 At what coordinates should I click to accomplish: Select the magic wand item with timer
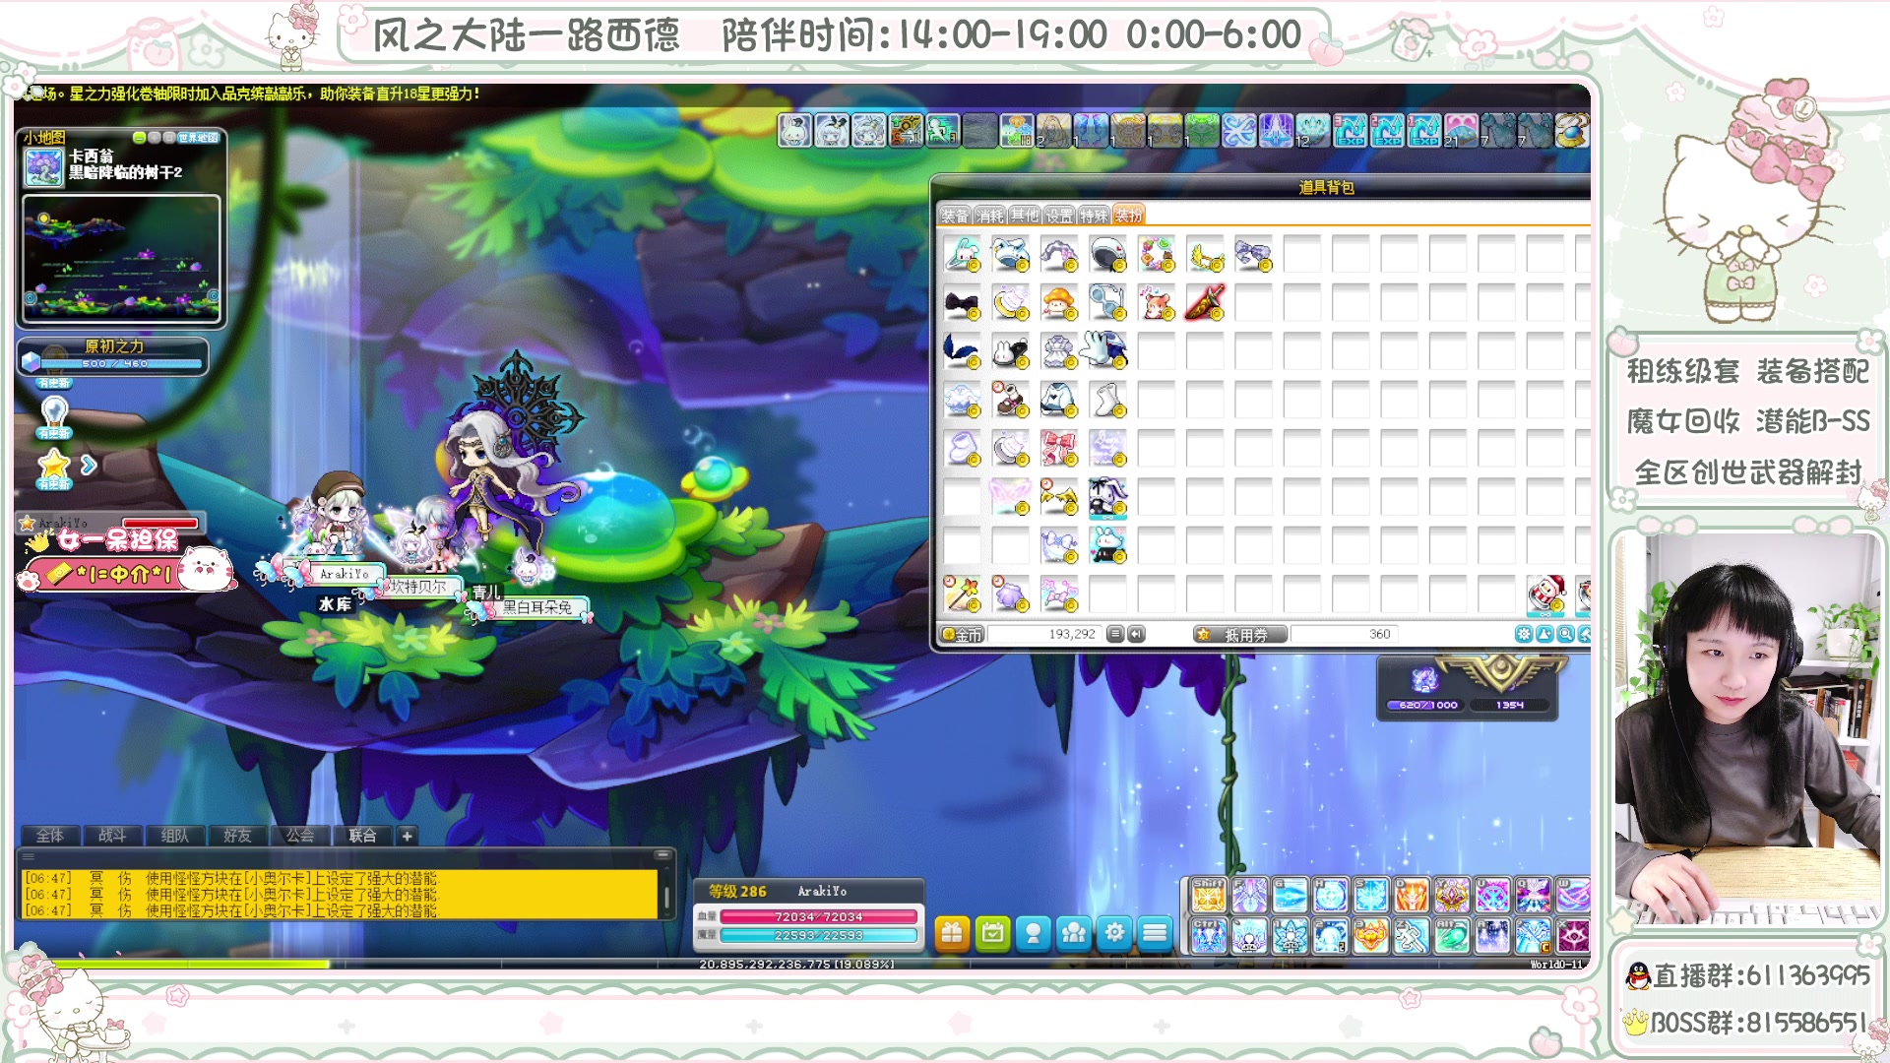click(962, 594)
